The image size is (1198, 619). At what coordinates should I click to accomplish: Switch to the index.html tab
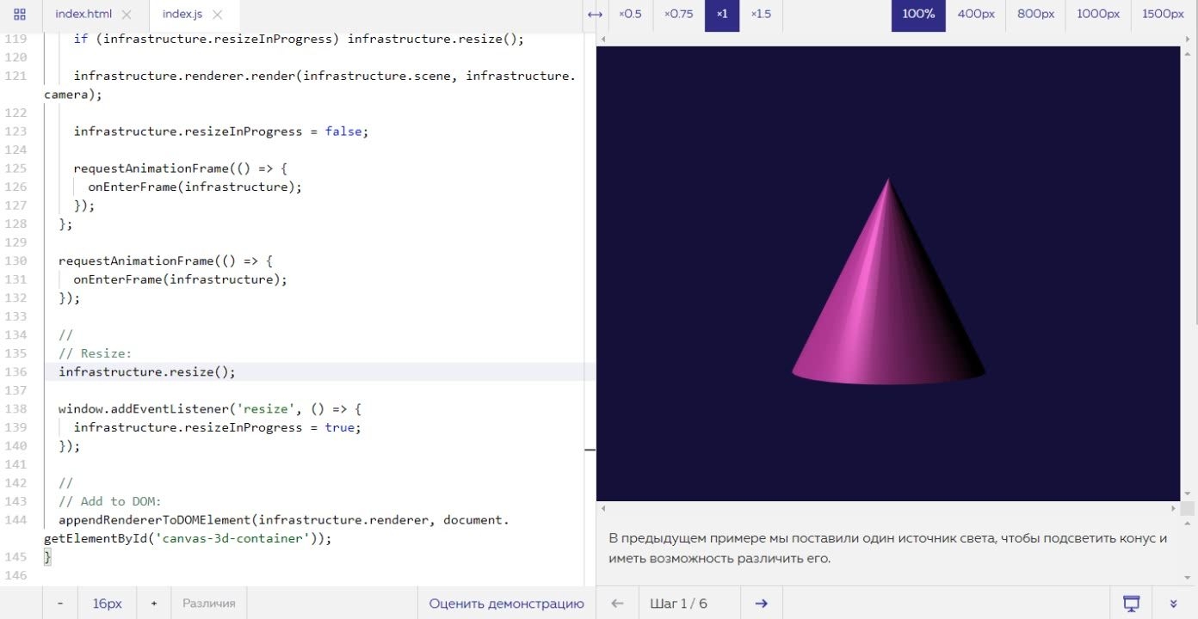(x=83, y=15)
